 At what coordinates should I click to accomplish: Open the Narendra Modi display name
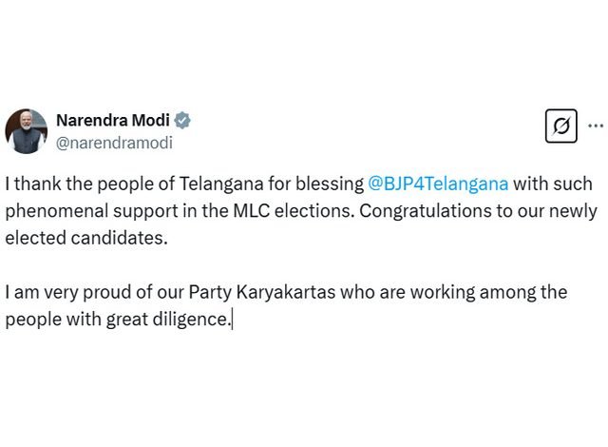click(x=112, y=120)
